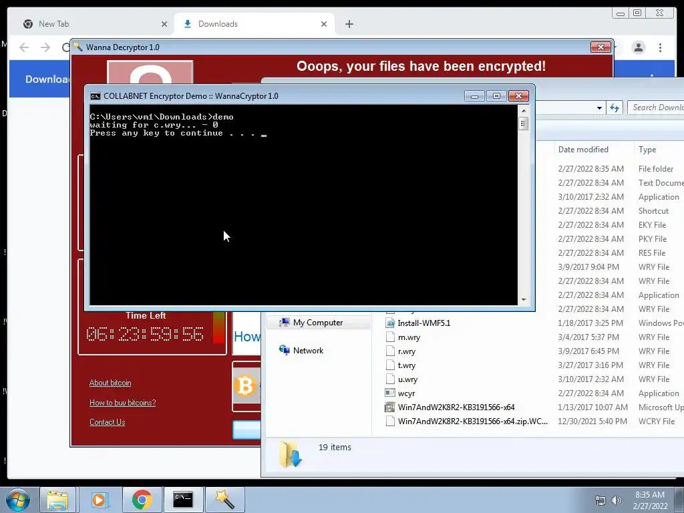
Task: Switch to Chrome in the taskbar
Action: 142,500
